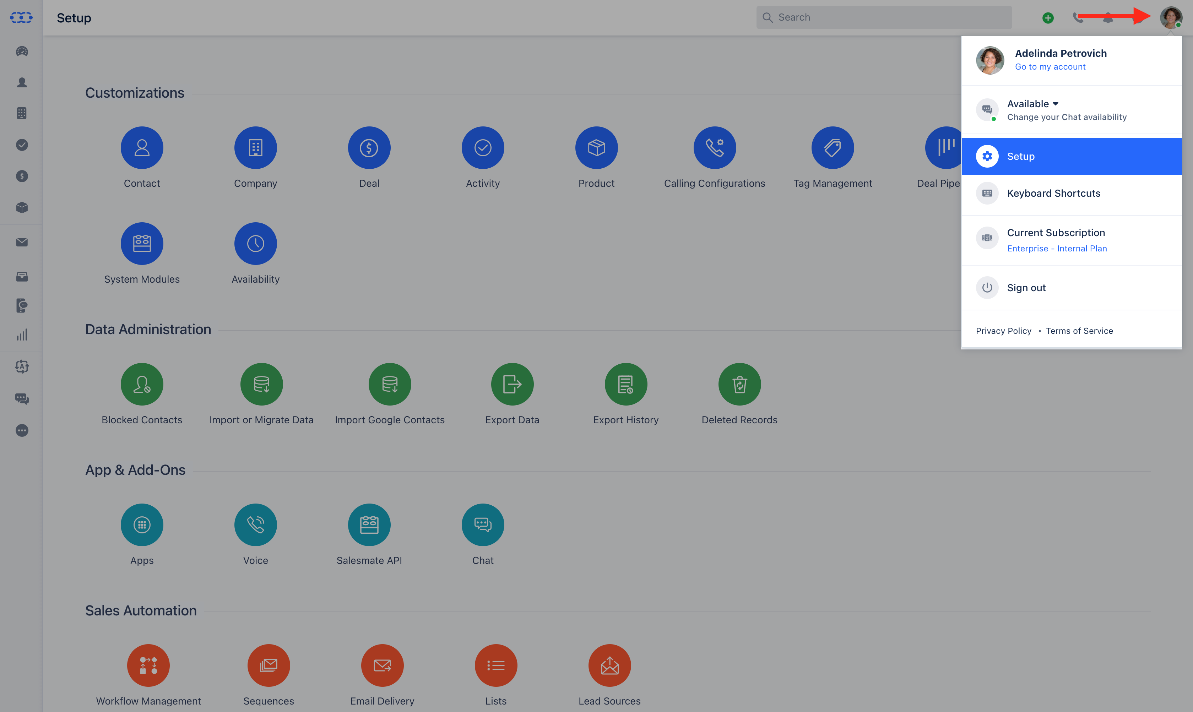Screen dimensions: 1193x712
Task: Open Reports from the sidebar bar-chart icon
Action: 22,335
